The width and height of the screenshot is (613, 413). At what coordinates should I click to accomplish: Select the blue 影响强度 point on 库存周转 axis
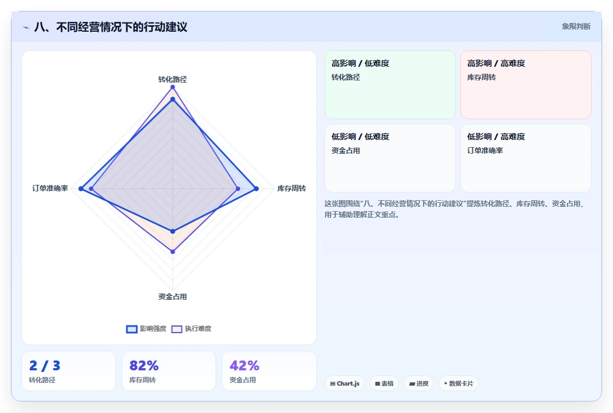coord(257,189)
